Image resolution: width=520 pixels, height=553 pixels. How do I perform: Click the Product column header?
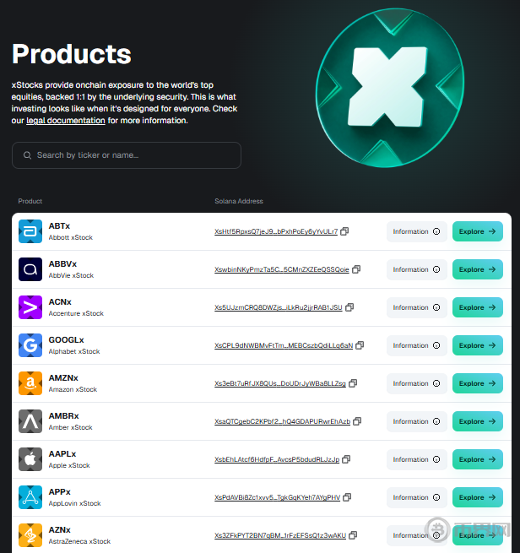tap(30, 201)
